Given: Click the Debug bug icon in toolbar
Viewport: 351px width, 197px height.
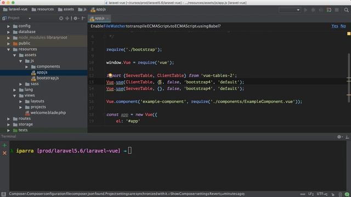Looking at the screenshot, I should 313,10.
